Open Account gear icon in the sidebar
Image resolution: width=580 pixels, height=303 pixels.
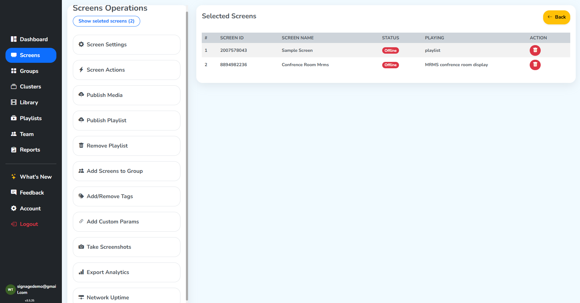[14, 208]
